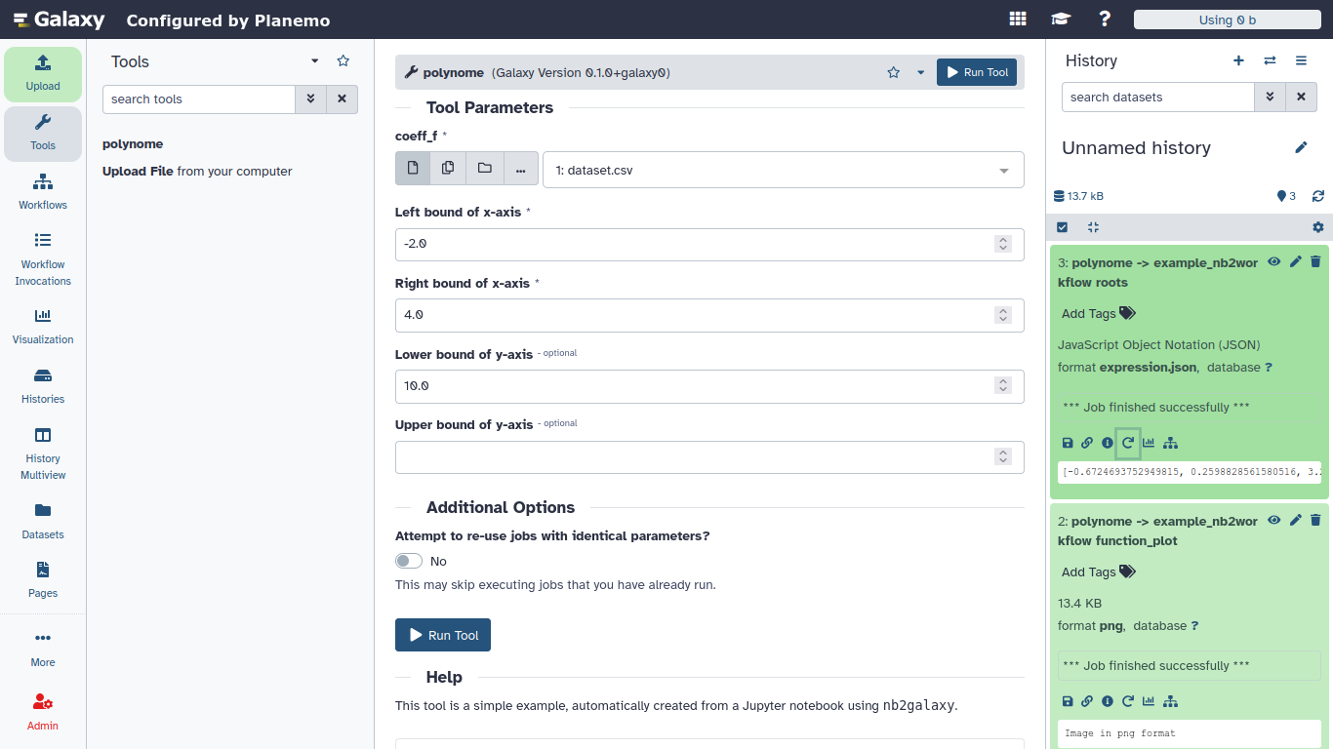View dataset 2 function_plot with eye icon
Image resolution: width=1333 pixels, height=749 pixels.
1273,520
